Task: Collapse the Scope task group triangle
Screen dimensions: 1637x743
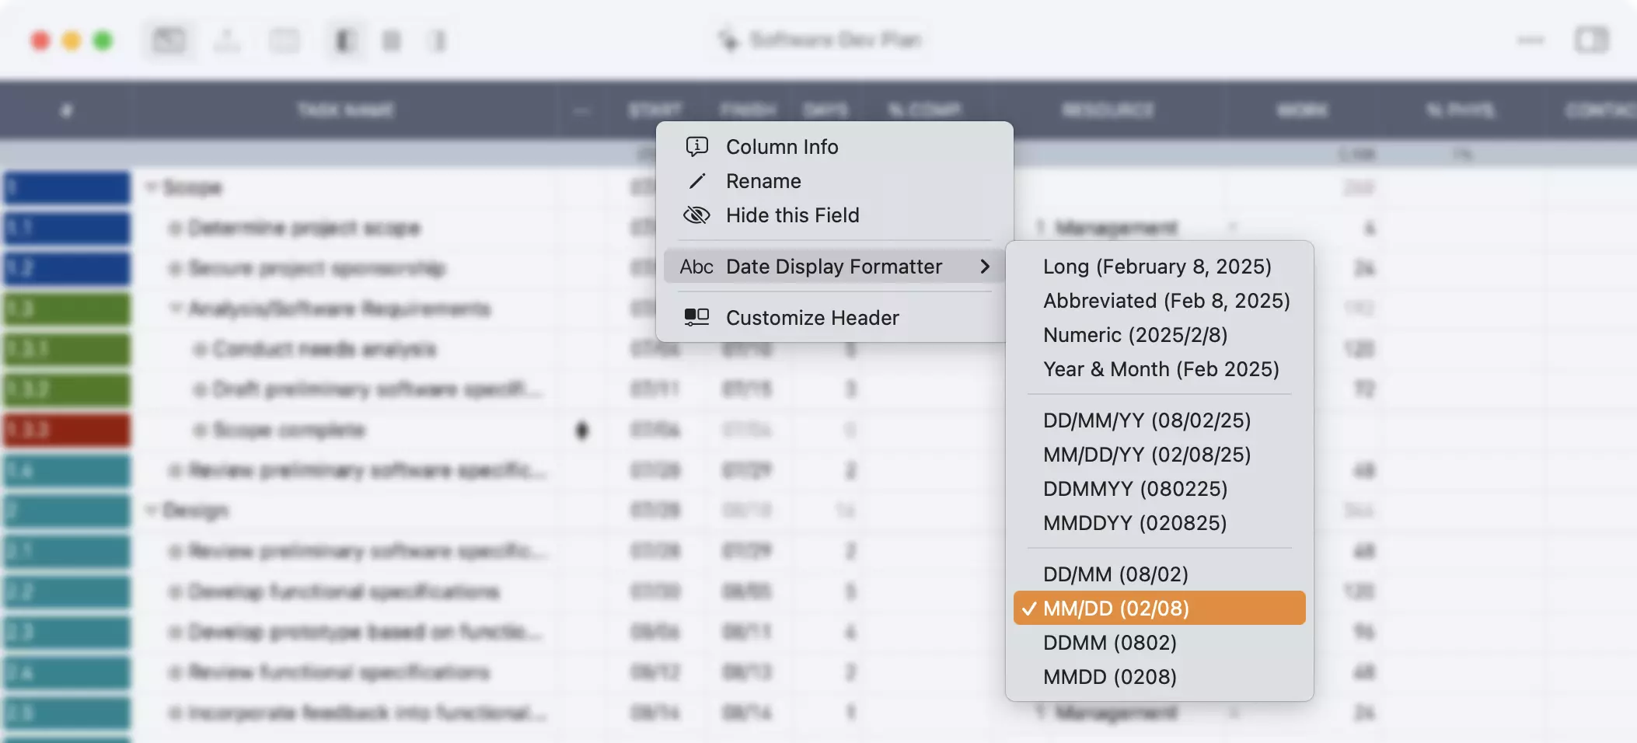Action: tap(152, 187)
